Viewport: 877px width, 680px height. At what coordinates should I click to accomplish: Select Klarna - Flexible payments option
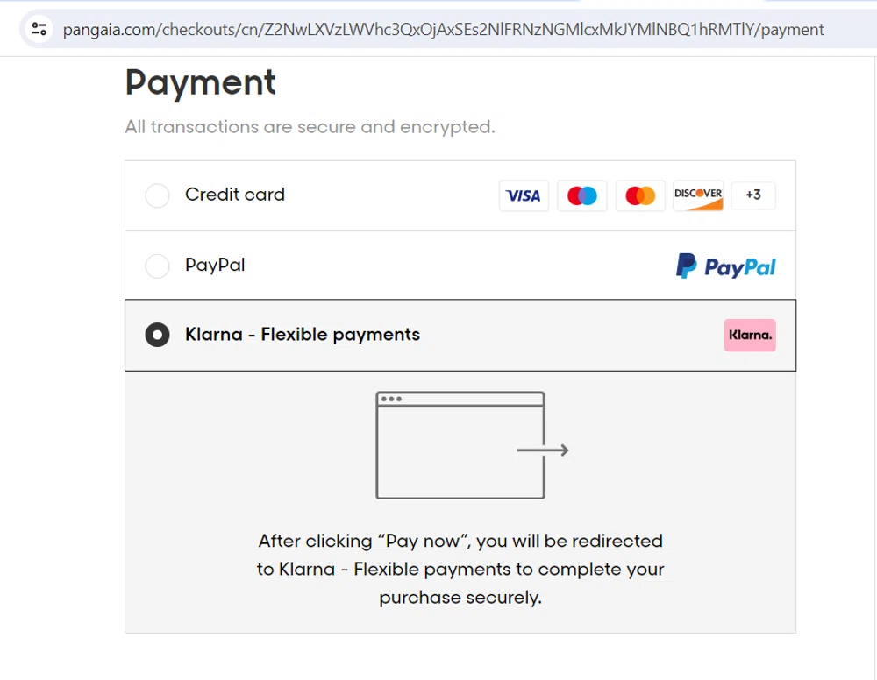tap(157, 335)
